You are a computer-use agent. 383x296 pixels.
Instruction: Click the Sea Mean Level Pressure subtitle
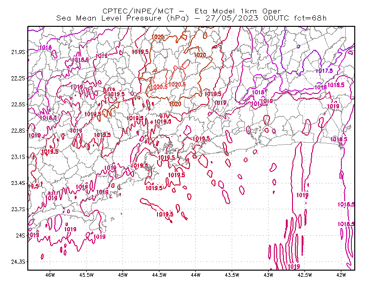coord(191,18)
